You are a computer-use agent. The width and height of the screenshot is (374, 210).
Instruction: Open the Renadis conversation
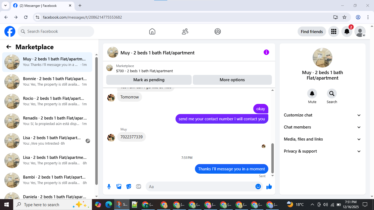pos(47,121)
